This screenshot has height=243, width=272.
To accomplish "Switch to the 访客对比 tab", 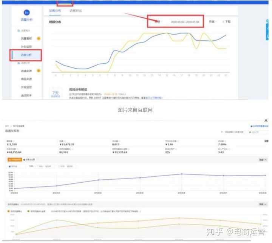I will 76,11.
